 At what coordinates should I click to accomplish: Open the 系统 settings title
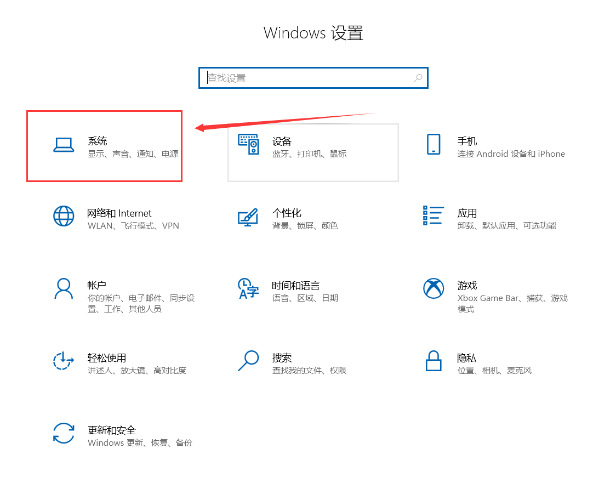[x=98, y=141]
